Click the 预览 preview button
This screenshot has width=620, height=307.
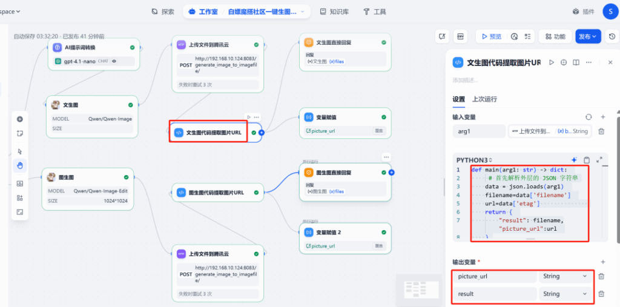pyautogui.click(x=491, y=36)
